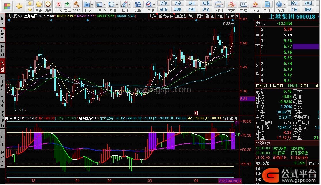Viewport: 321px width, 185px height.
Task: Open the 热点 hot topics flame icon
Action: pos(255,6)
